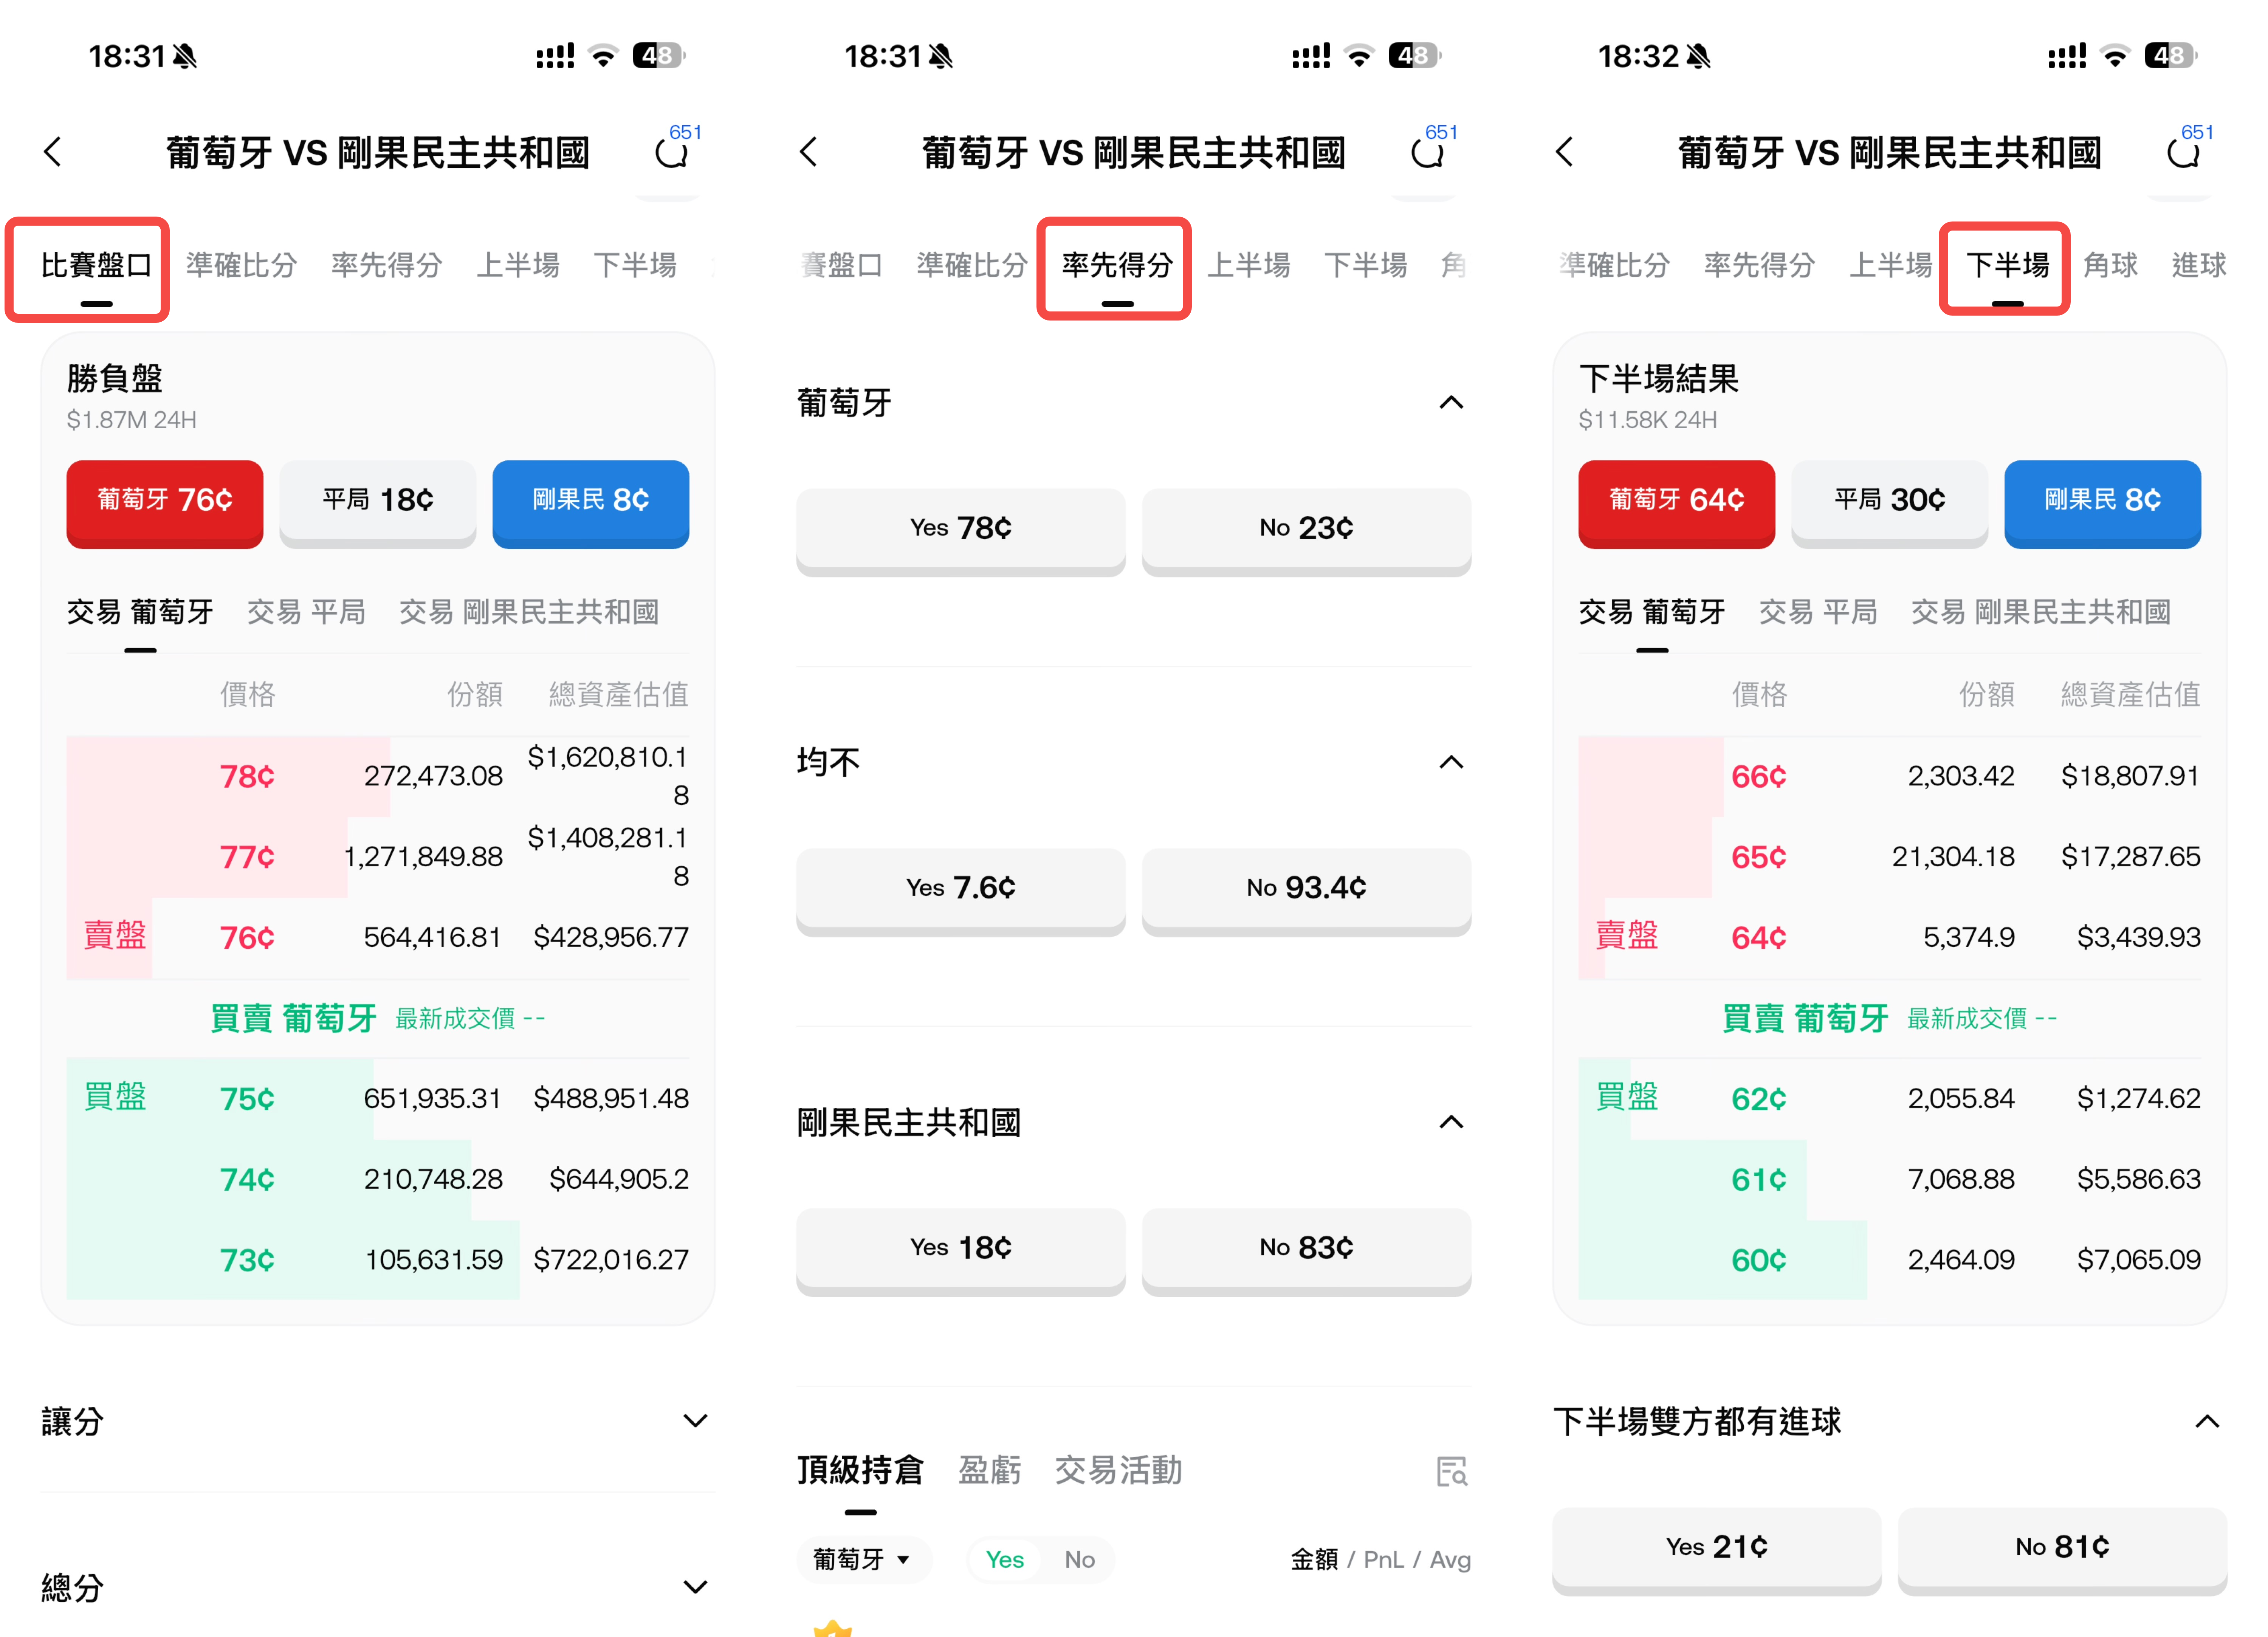Screen dimensions: 2268x1637
Task: Collapse 葡萄牙 section chevron
Action: click(1451, 403)
